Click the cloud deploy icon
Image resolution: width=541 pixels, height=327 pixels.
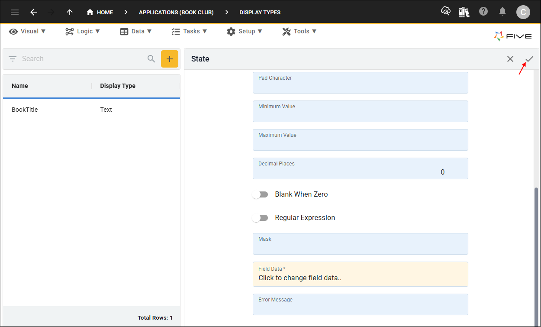pos(445,12)
